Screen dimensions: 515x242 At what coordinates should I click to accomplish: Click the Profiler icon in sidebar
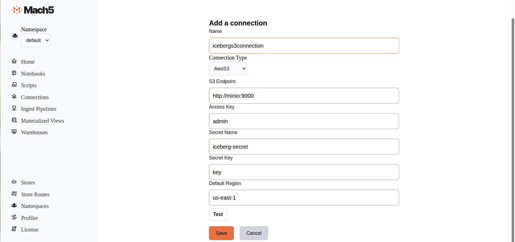click(14, 217)
